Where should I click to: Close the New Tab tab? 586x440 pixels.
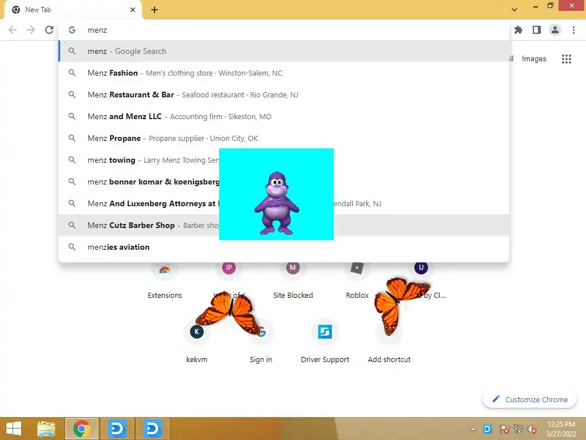133,10
